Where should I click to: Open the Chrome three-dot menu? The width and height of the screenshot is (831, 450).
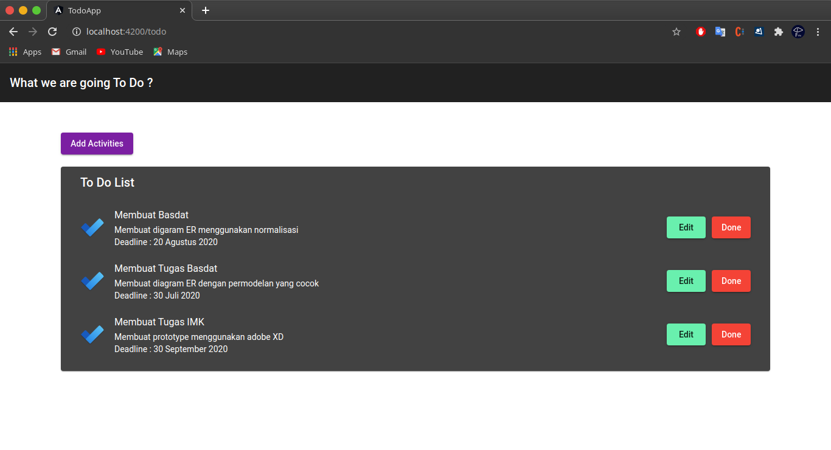click(x=818, y=32)
